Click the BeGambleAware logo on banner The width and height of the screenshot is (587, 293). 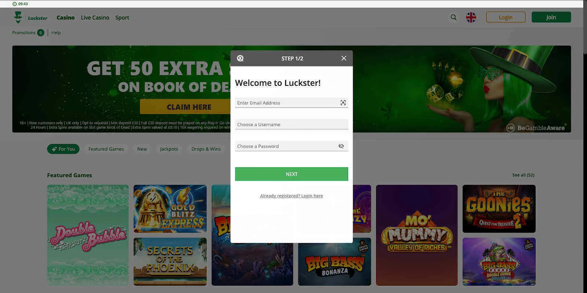536,128
